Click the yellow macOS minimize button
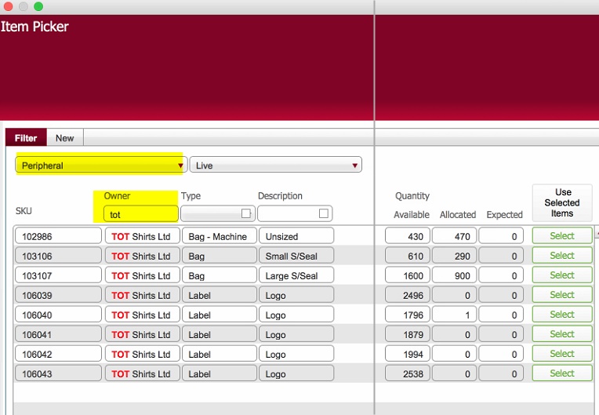The height and width of the screenshot is (415, 599). [24, 6]
